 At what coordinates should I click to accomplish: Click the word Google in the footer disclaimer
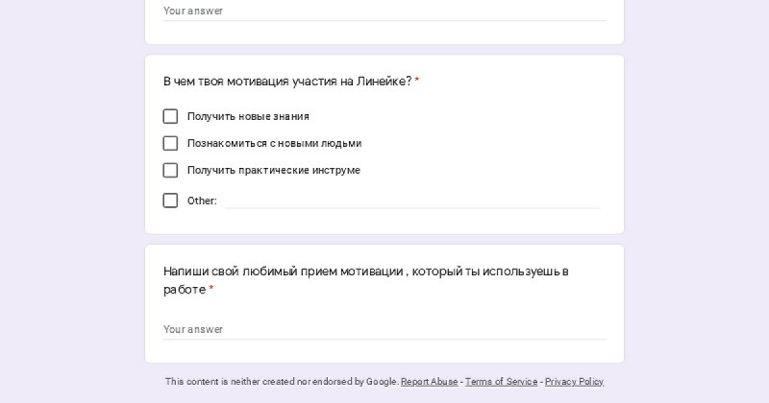point(382,382)
